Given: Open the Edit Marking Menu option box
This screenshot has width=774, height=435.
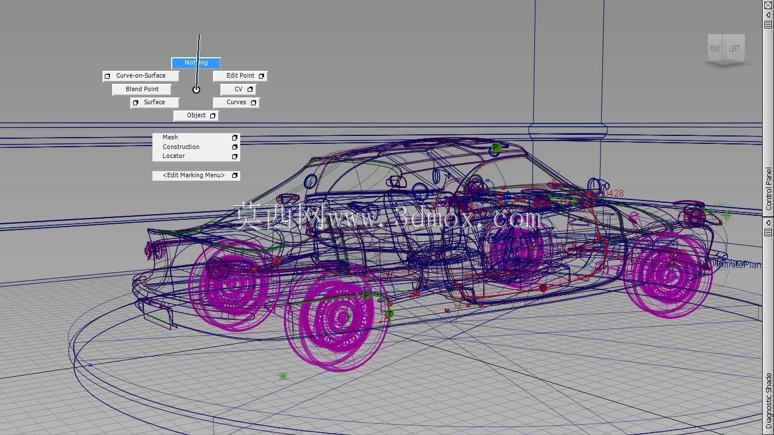Looking at the screenshot, I should click(235, 176).
